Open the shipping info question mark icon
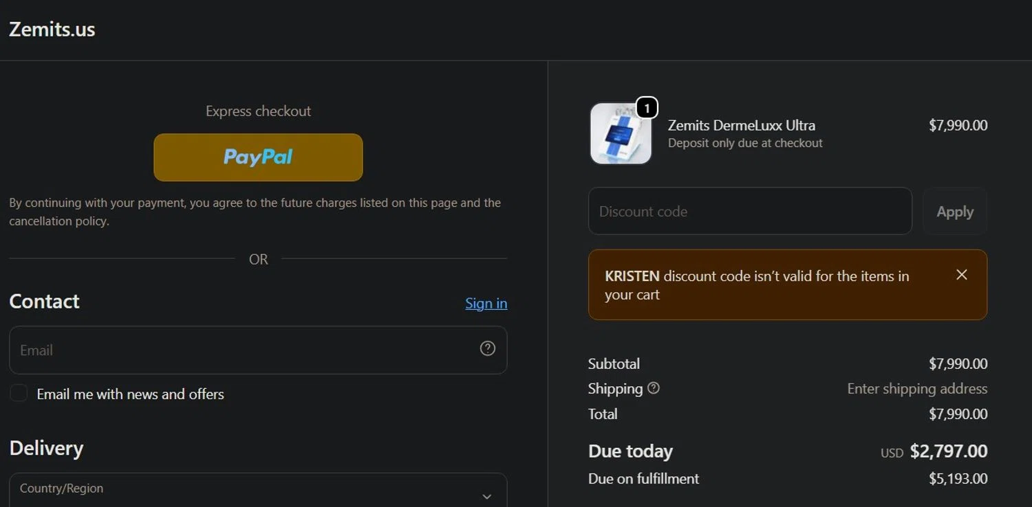1032x507 pixels. (x=654, y=388)
